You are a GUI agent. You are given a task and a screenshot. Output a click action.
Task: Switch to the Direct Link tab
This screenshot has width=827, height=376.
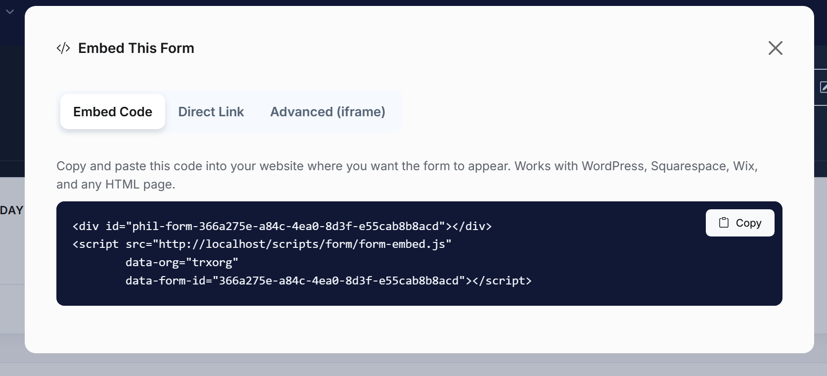tap(211, 112)
